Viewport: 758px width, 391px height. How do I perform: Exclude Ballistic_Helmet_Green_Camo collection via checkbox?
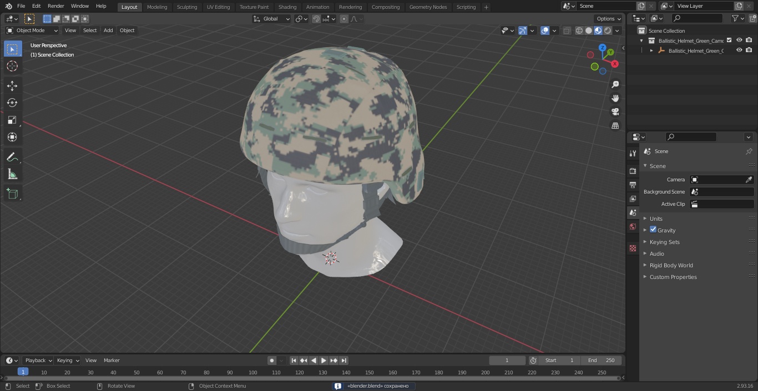point(729,40)
